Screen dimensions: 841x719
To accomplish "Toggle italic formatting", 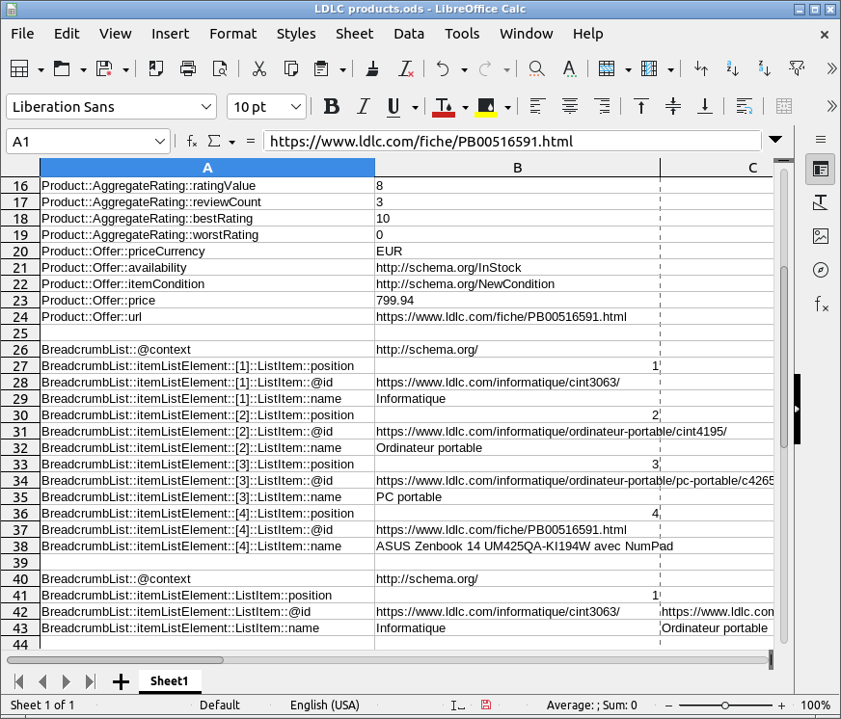I will click(363, 107).
